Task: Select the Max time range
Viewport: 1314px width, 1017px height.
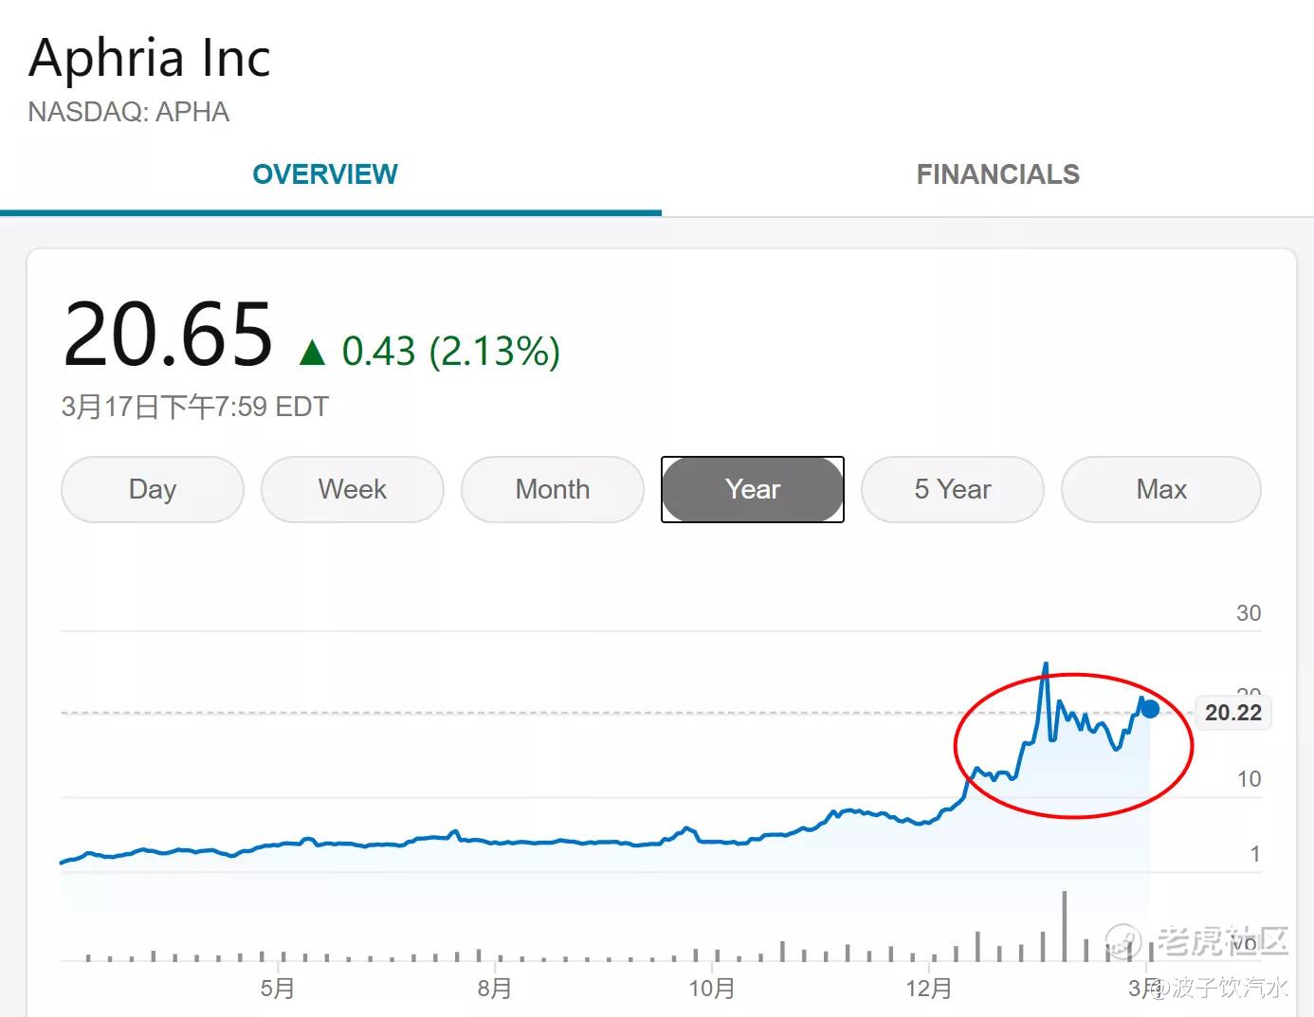Action: pyautogui.click(x=1161, y=489)
